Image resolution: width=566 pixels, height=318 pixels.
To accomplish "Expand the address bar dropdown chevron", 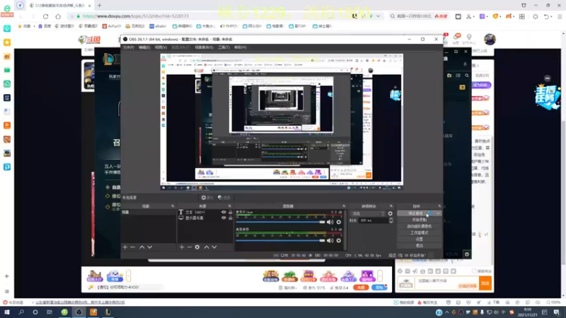I will (378, 16).
